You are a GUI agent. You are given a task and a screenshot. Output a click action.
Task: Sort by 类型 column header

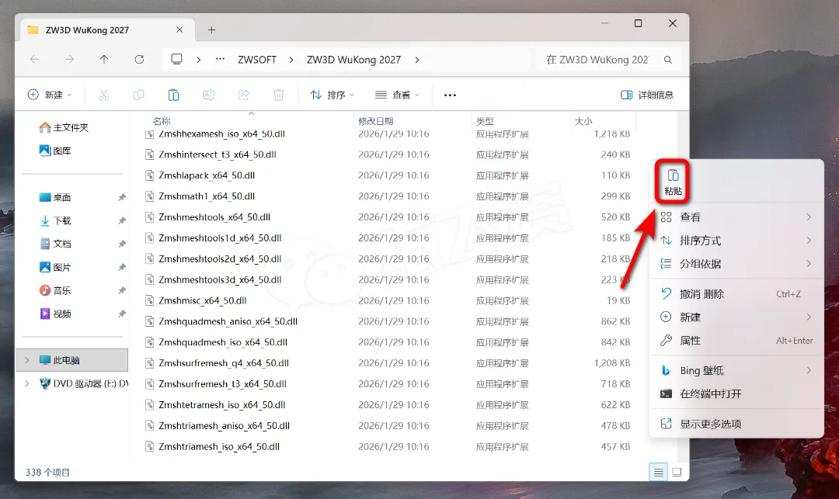[485, 121]
